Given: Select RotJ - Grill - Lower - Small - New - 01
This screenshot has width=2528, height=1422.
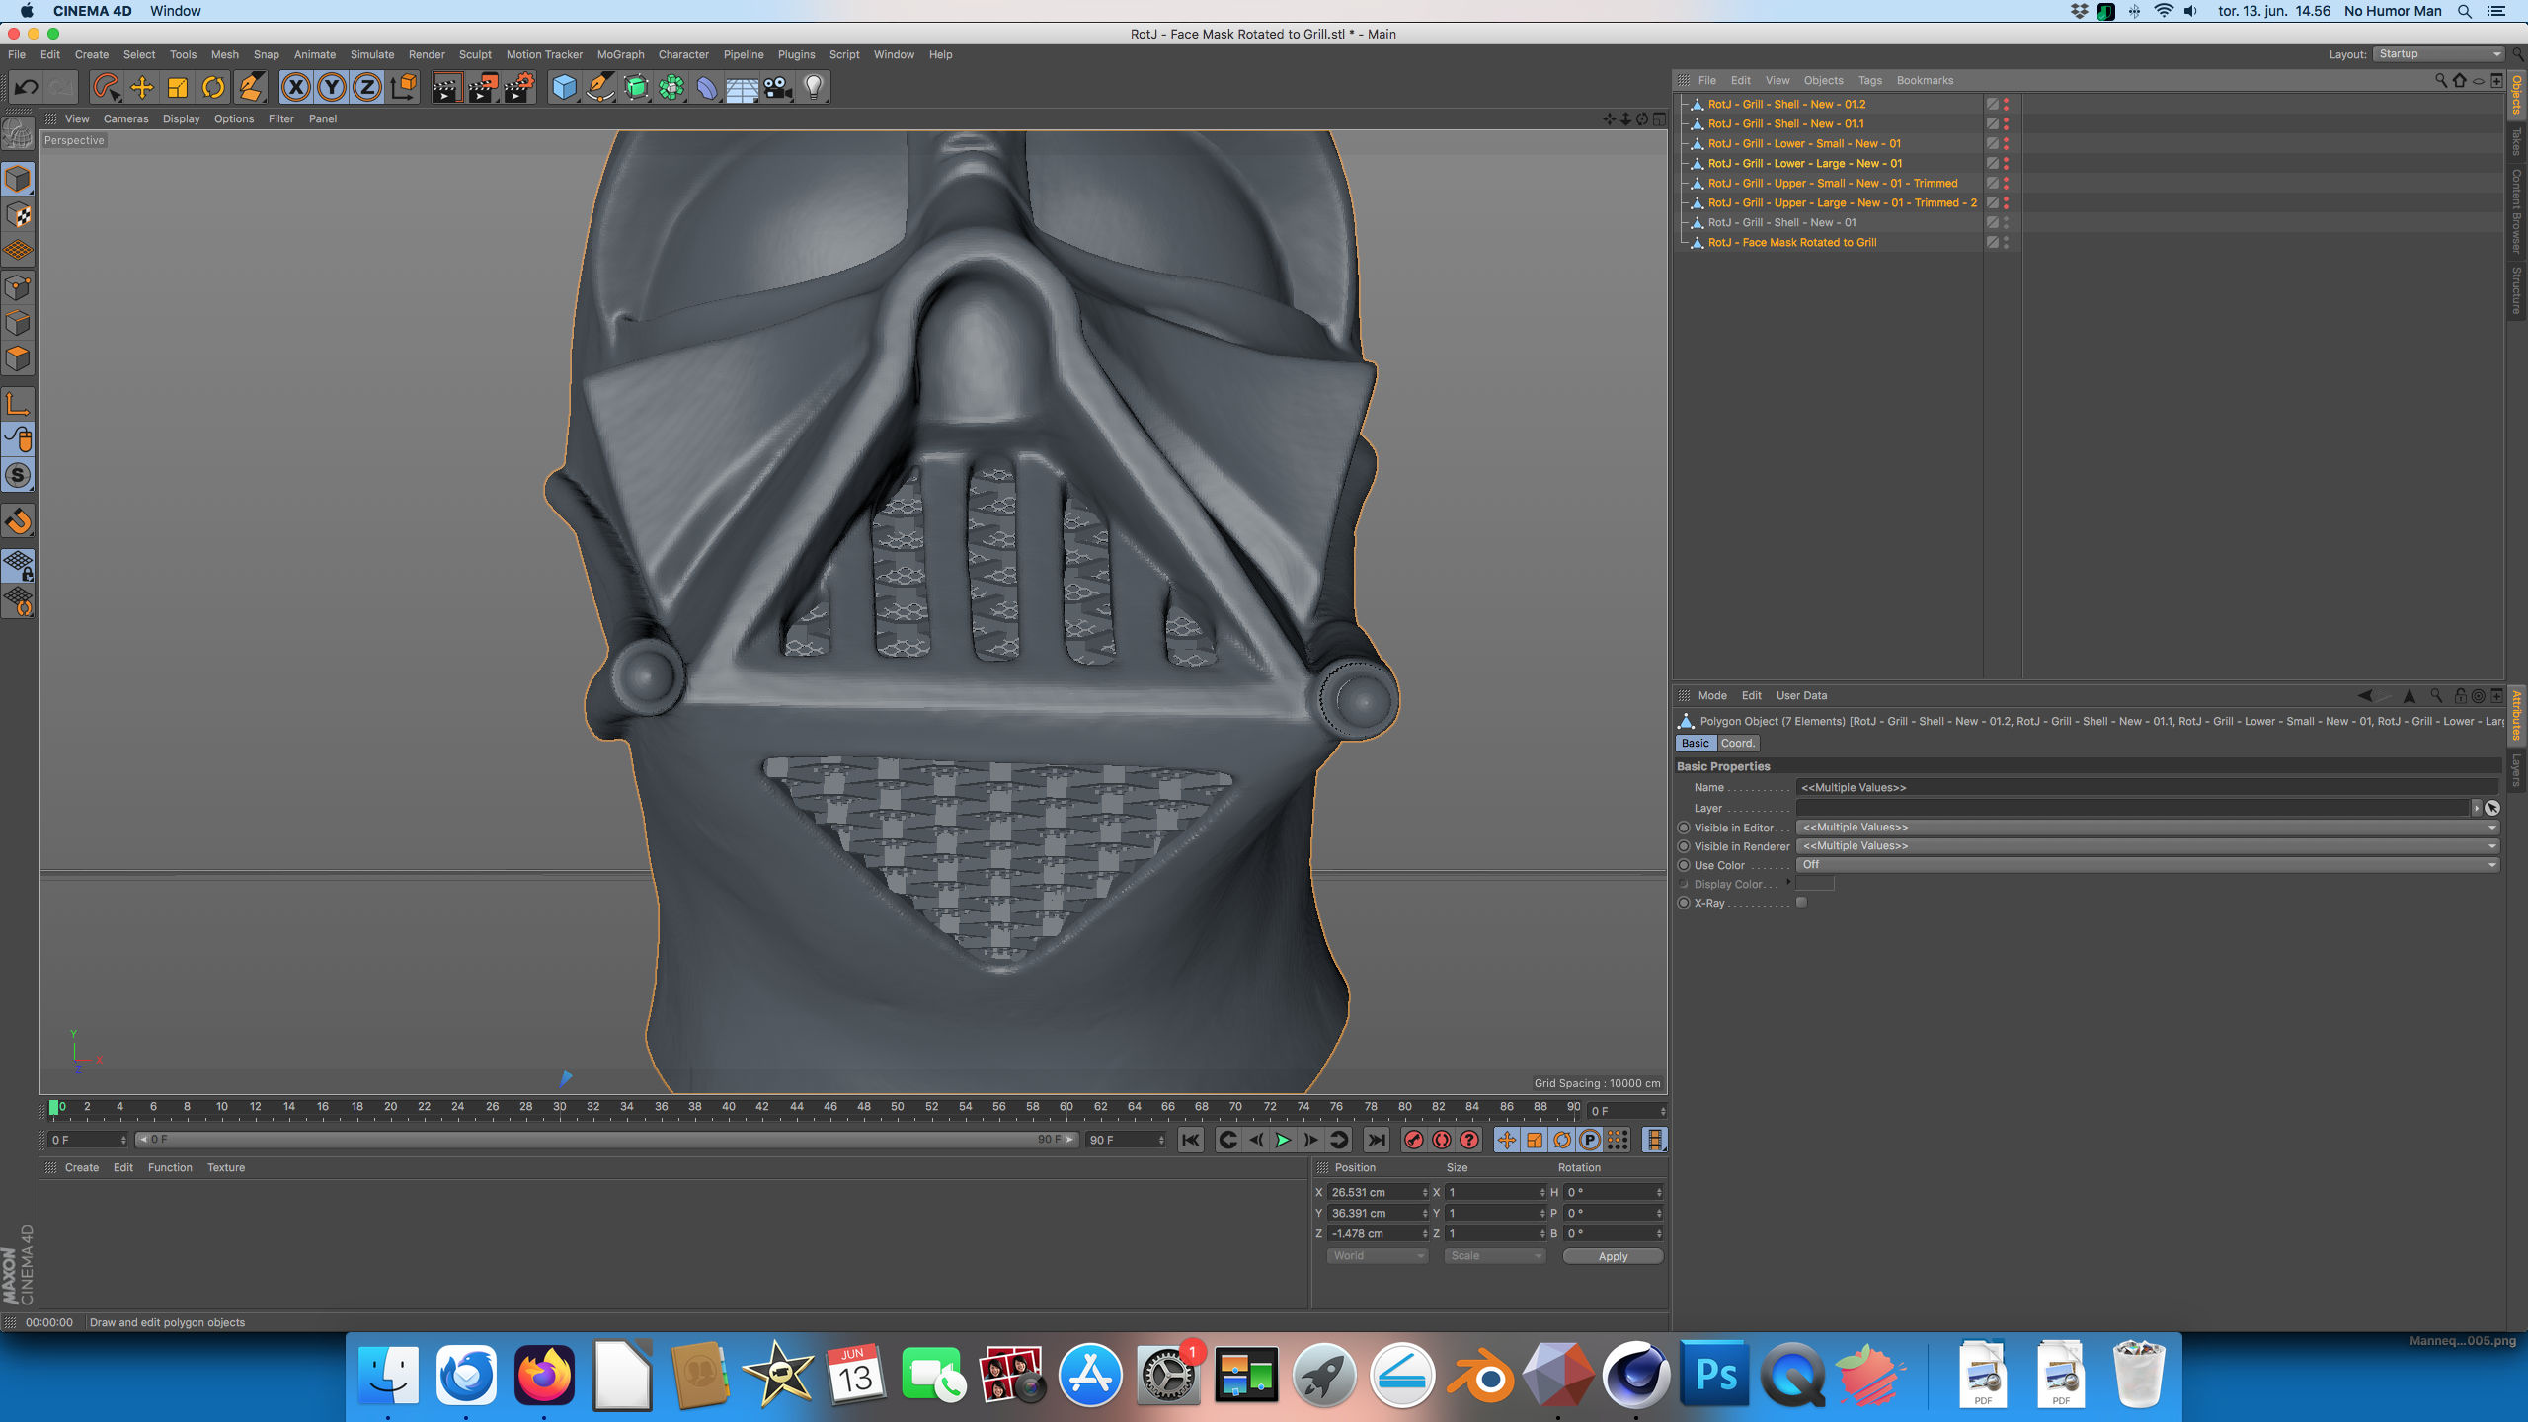Looking at the screenshot, I should coord(1804,143).
